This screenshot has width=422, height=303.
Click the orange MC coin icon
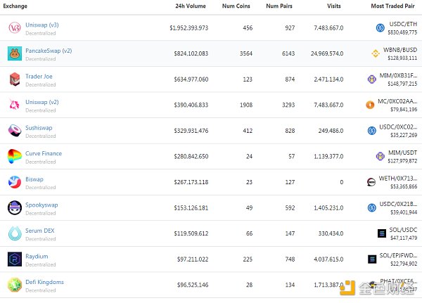370,105
